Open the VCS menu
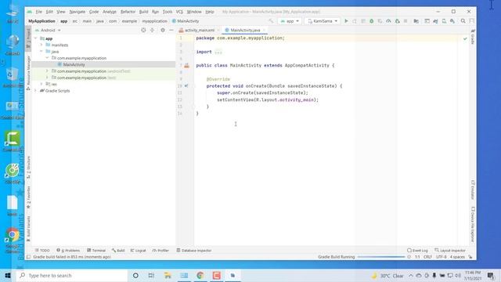The image size is (501, 282). (x=179, y=12)
